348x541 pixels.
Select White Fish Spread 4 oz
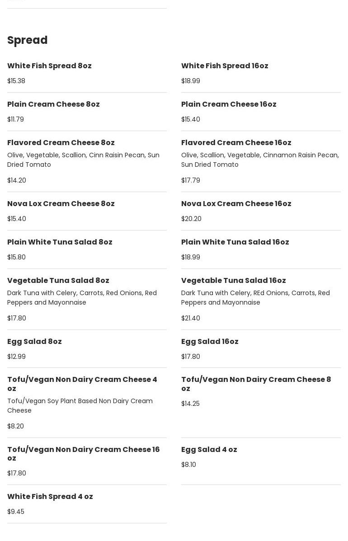click(50, 497)
